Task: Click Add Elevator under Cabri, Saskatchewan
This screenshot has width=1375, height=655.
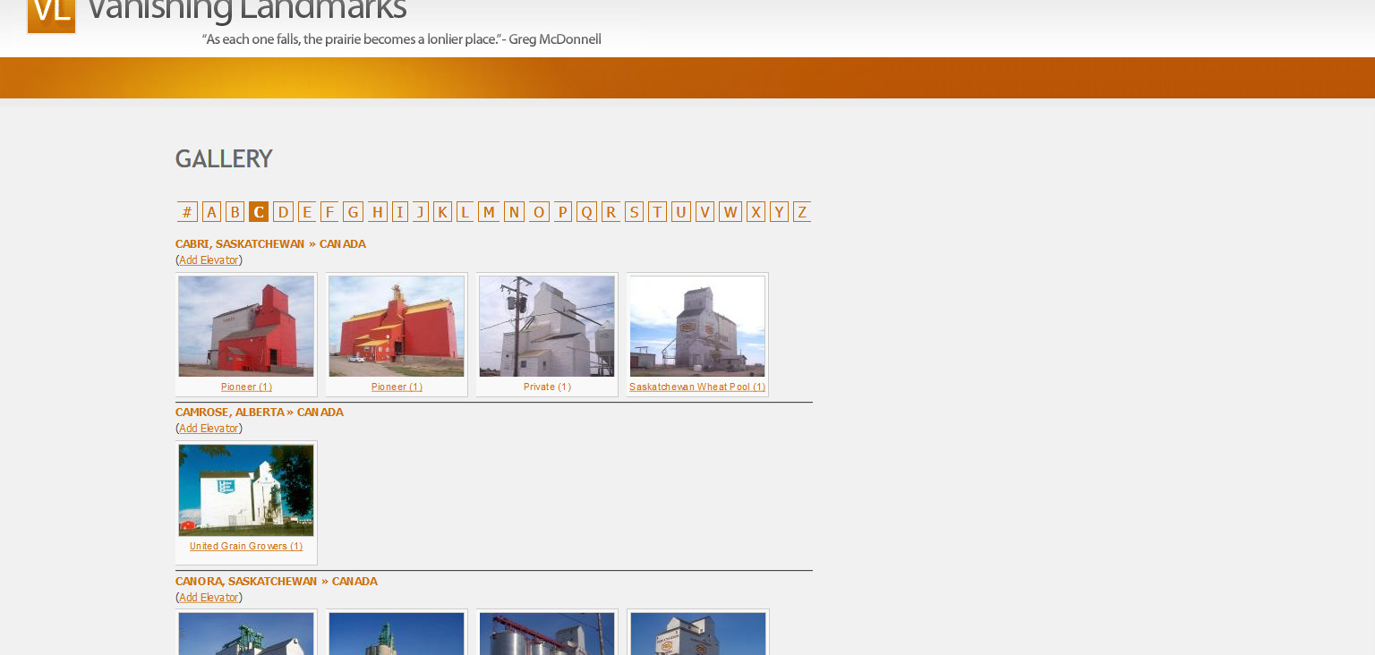Action: coord(209,260)
